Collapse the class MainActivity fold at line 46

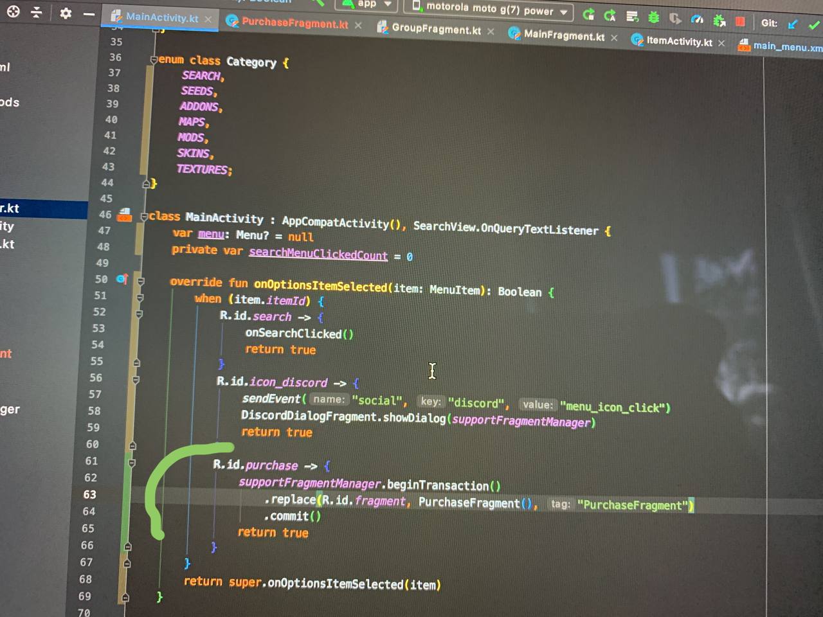(x=144, y=217)
